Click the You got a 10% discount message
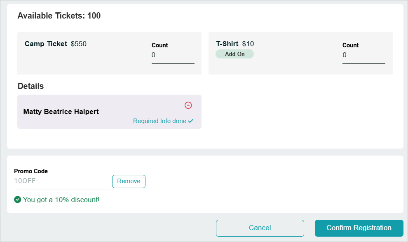This screenshot has width=408, height=242. [x=61, y=200]
